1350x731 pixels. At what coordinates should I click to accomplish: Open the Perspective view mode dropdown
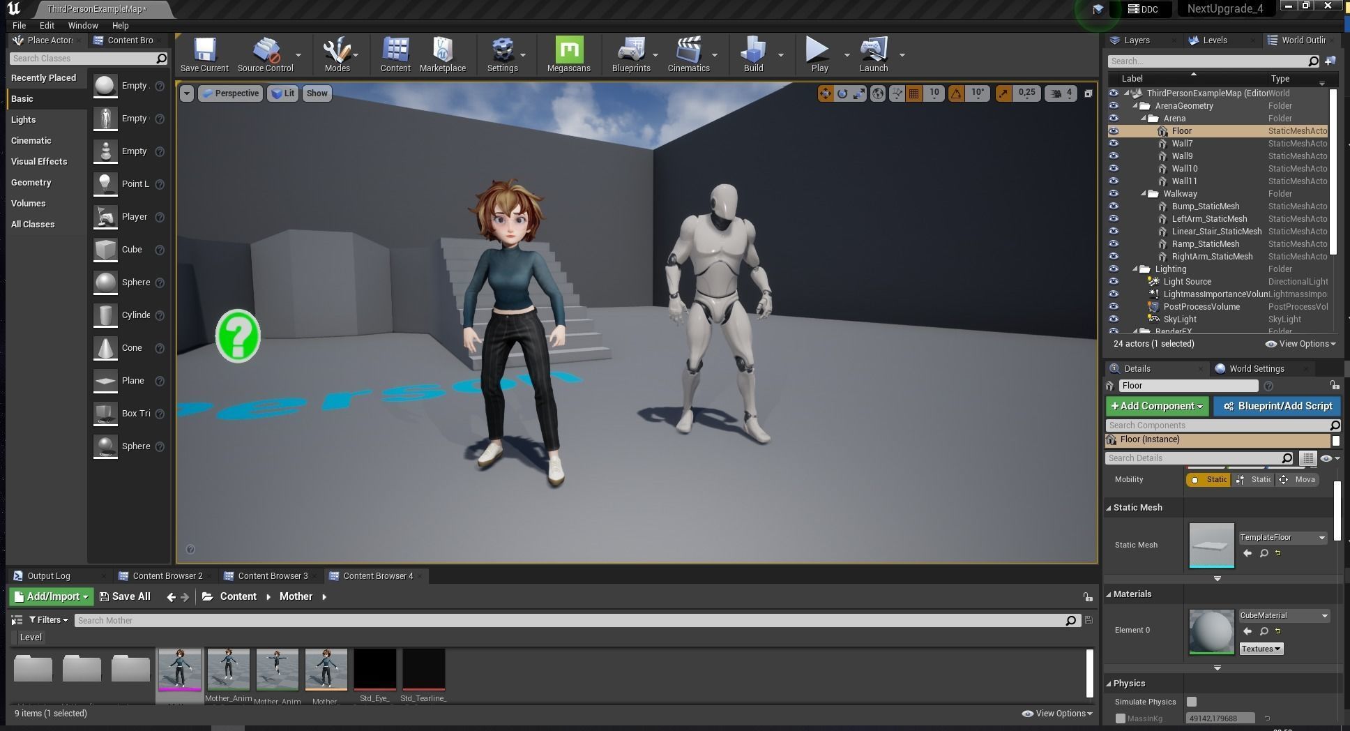(x=230, y=93)
